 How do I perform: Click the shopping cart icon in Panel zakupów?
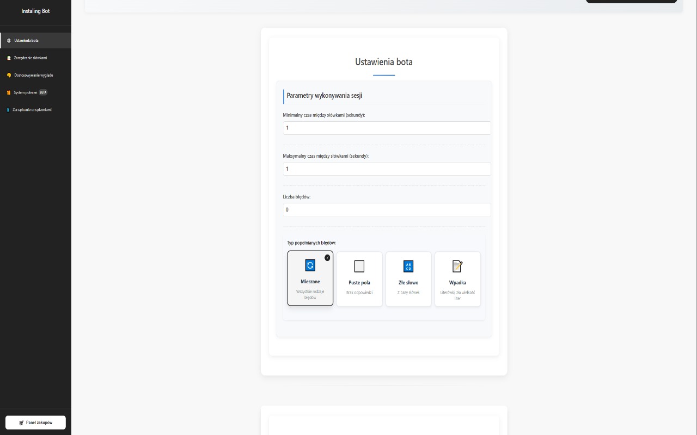[21, 422]
